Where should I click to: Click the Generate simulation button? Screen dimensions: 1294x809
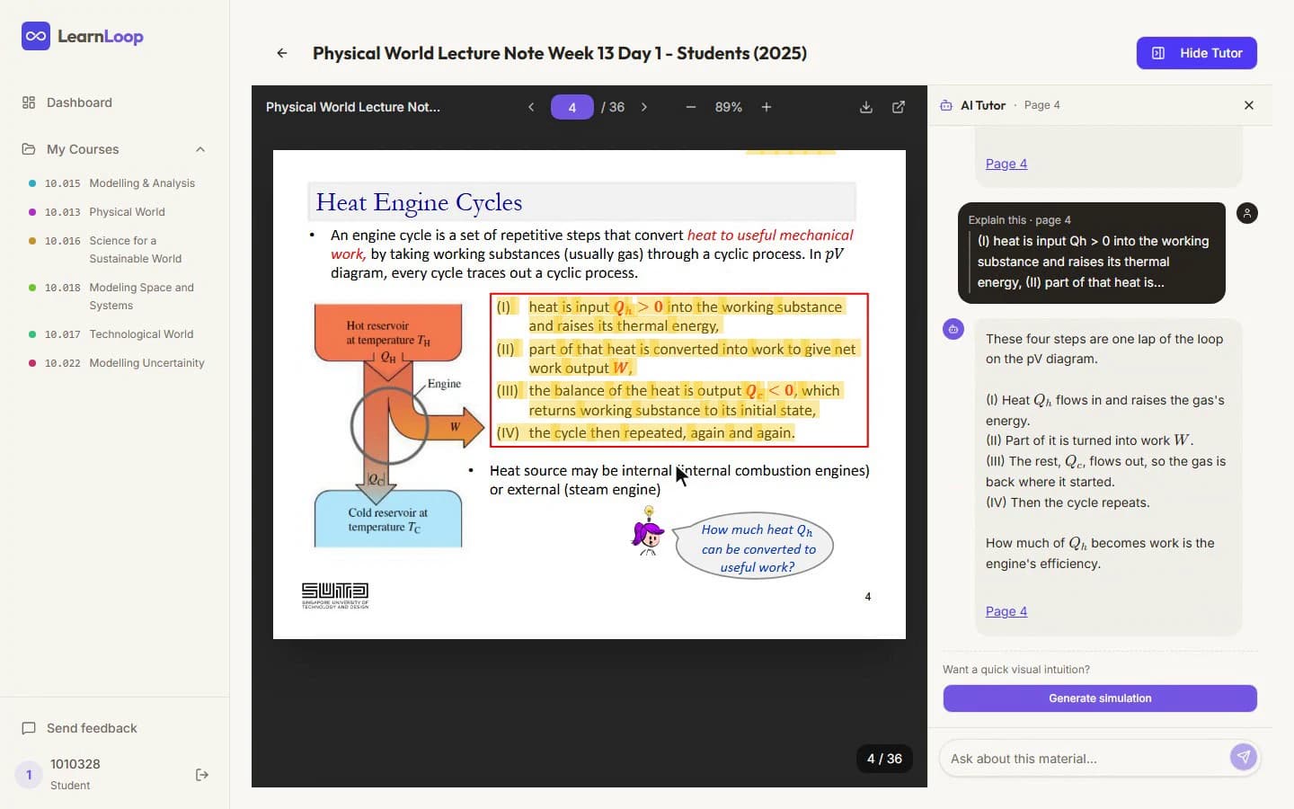[1100, 698]
